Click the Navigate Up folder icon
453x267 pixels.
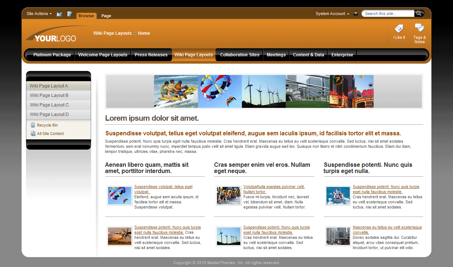(59, 14)
